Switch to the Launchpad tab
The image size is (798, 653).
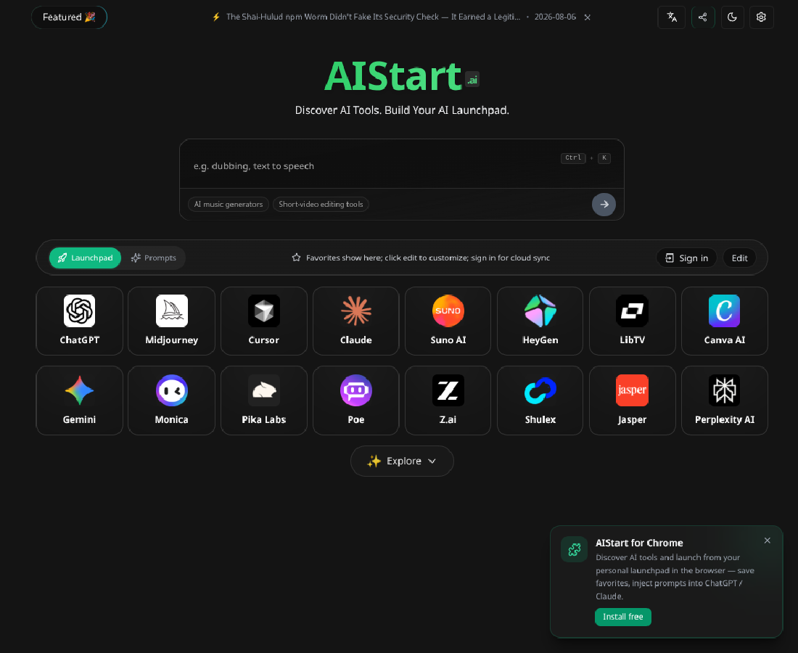click(x=85, y=258)
